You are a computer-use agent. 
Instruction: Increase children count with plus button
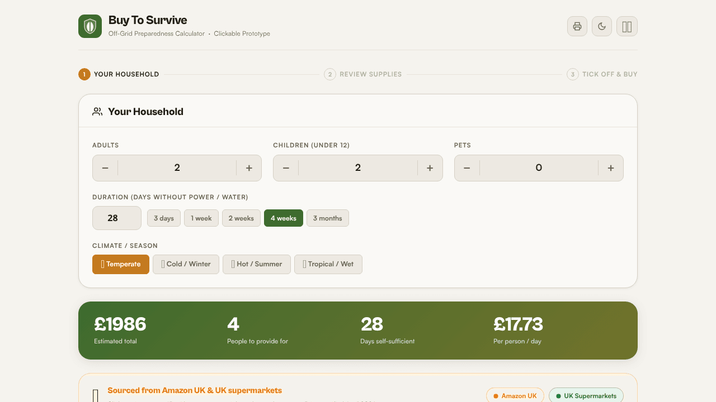[x=430, y=168]
